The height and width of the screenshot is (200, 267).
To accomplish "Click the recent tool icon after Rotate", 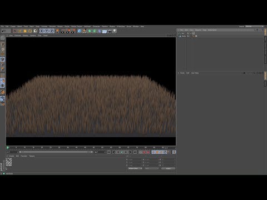I will (35, 31).
